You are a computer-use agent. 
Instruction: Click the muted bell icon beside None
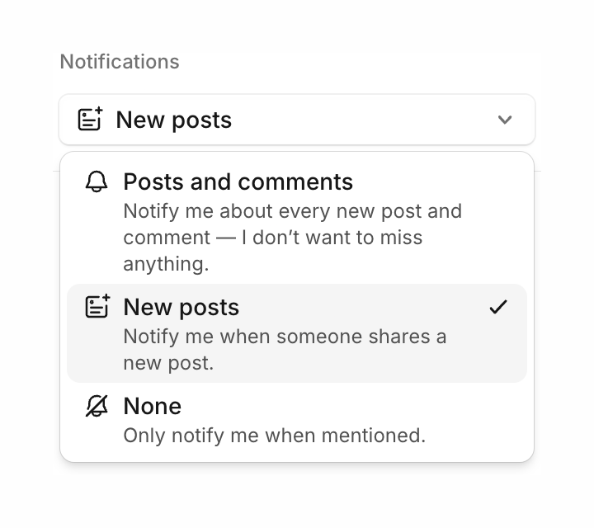pos(97,406)
